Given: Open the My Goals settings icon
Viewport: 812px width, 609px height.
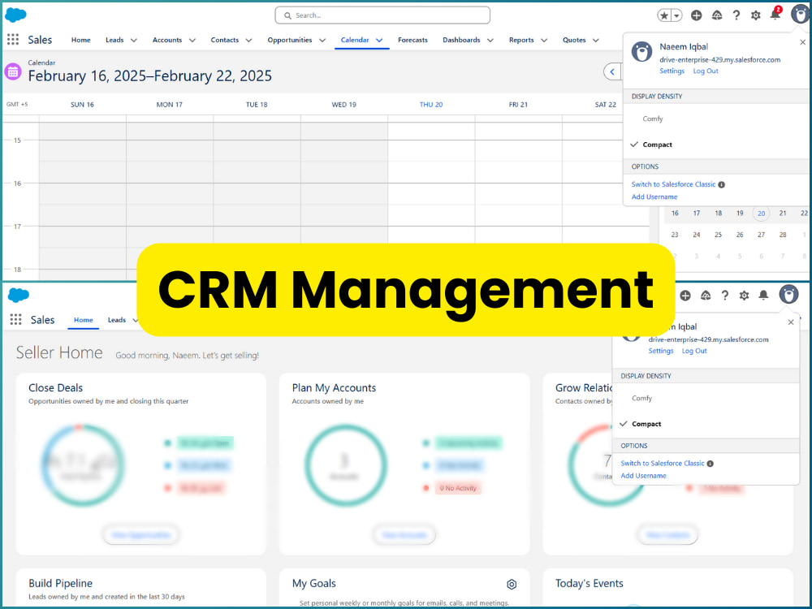Looking at the screenshot, I should pos(512,584).
